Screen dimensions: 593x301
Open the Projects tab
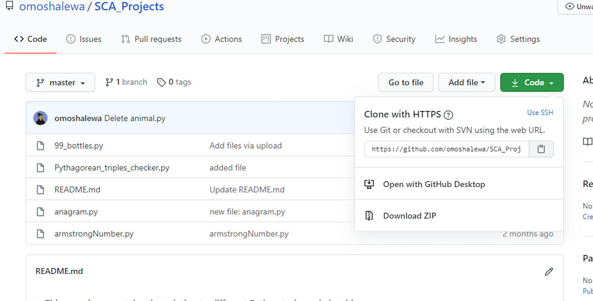click(283, 39)
